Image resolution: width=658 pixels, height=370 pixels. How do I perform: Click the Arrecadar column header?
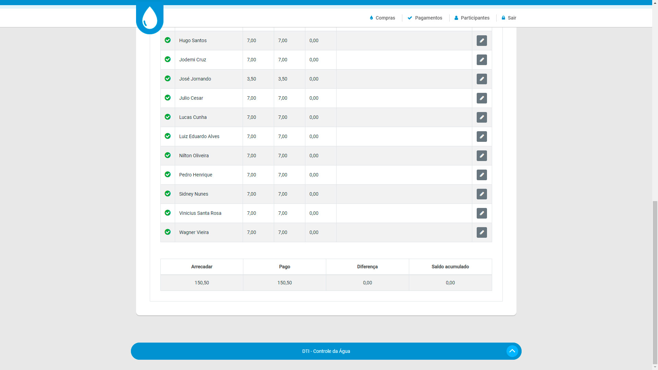tap(202, 267)
